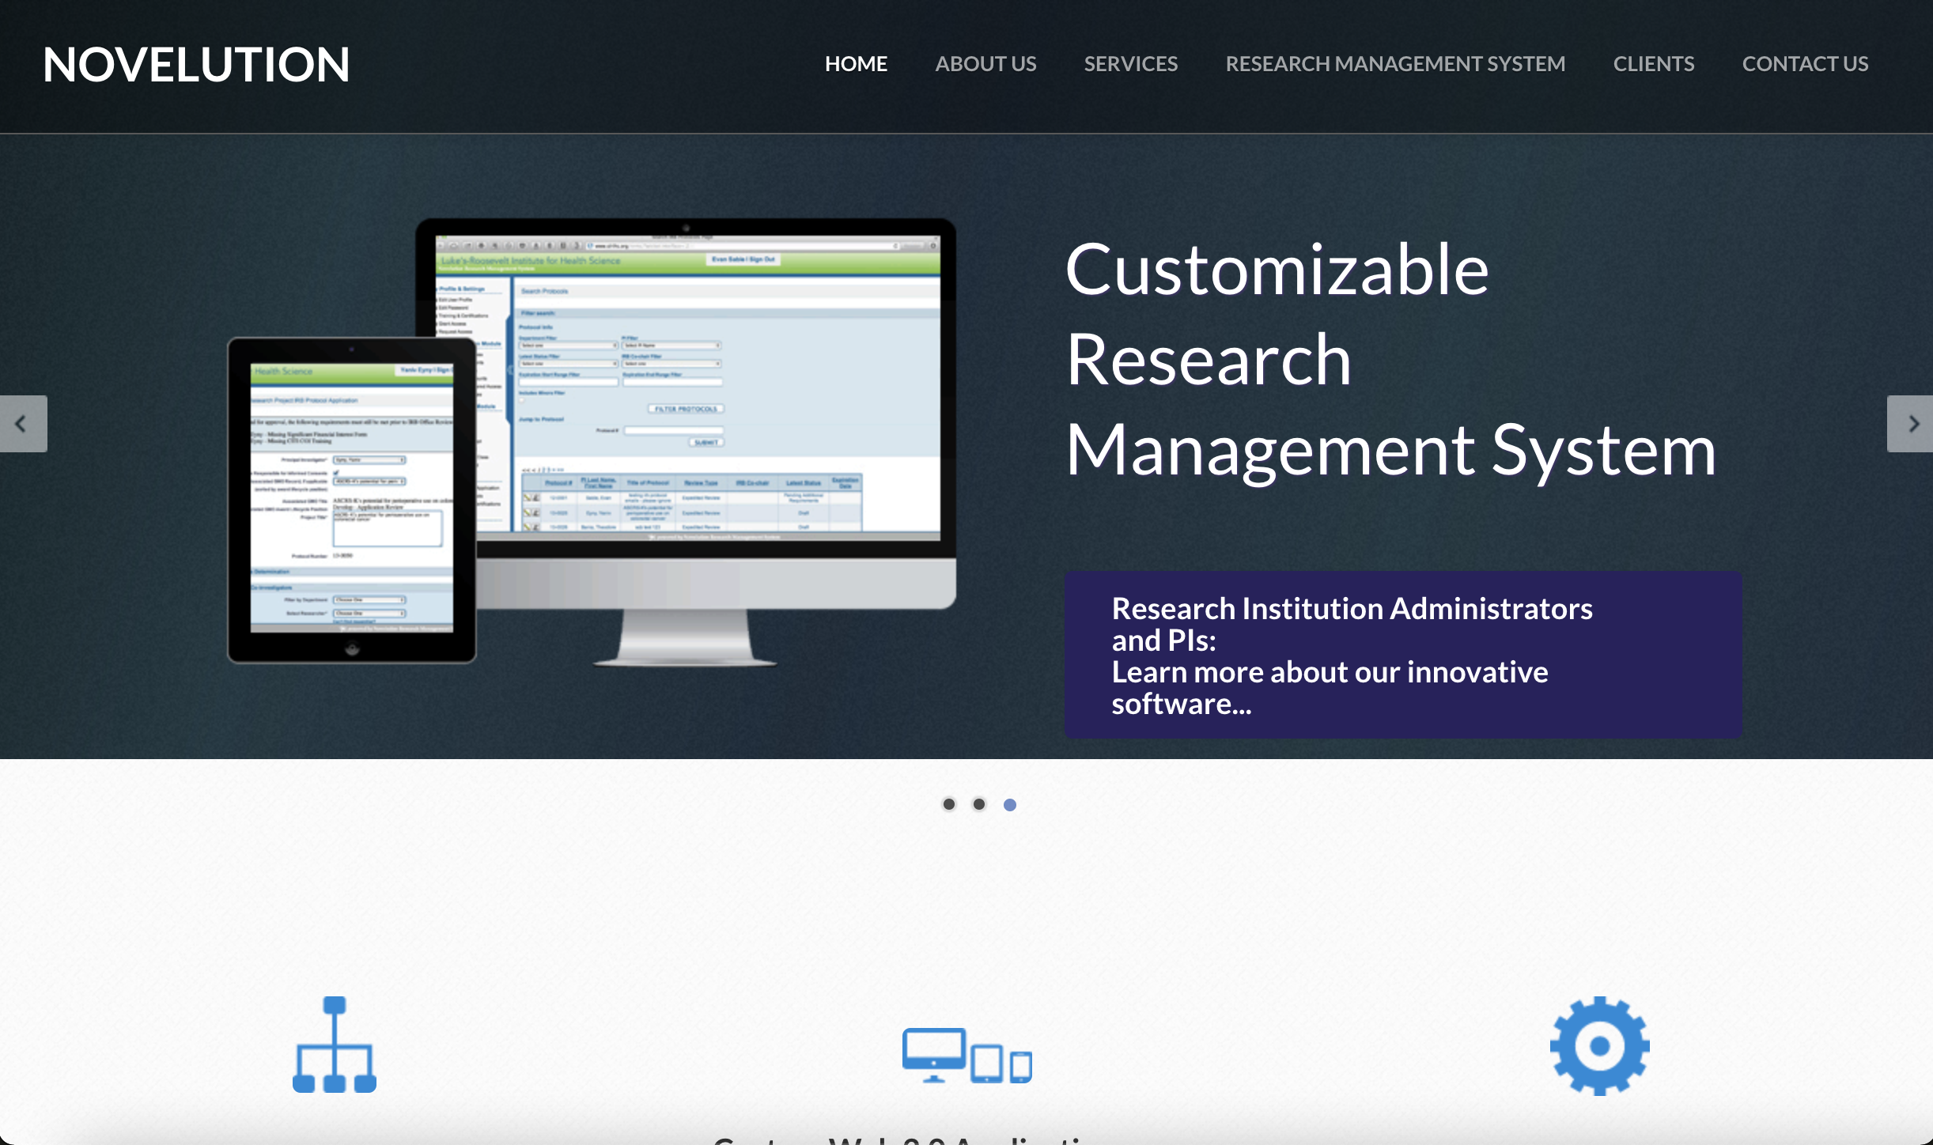This screenshot has width=1933, height=1145.
Task: Select the first carousel dot
Action: tap(949, 804)
